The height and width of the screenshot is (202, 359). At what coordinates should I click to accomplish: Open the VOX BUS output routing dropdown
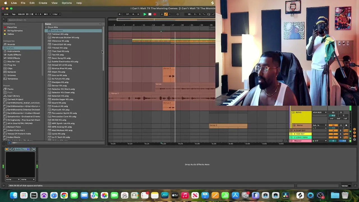[320, 113]
